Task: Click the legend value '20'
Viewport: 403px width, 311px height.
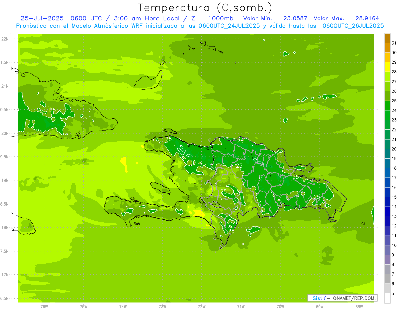Action: (x=394, y=149)
